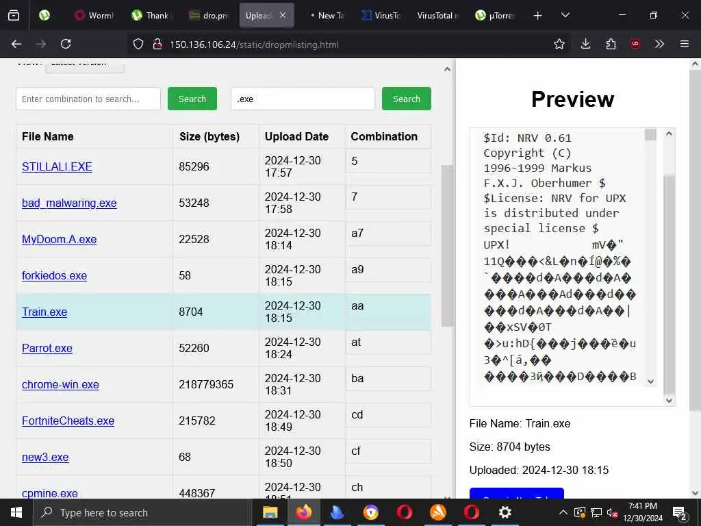Image resolution: width=701 pixels, height=526 pixels.
Task: Open the MyDoom.A.exe link
Action: point(59,239)
